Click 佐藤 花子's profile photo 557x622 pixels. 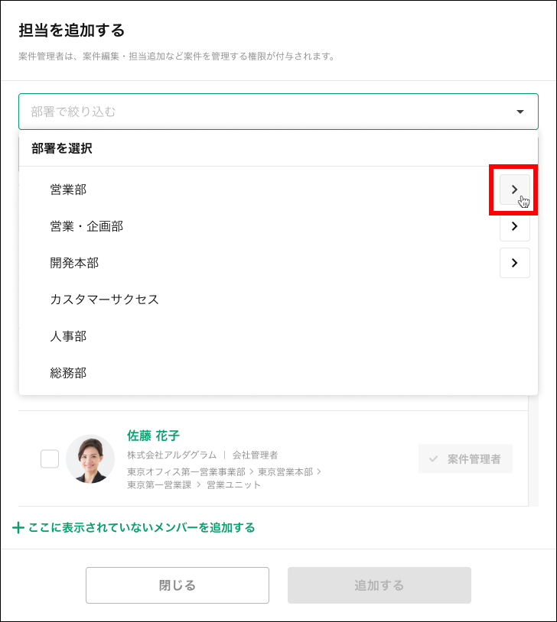pos(91,458)
